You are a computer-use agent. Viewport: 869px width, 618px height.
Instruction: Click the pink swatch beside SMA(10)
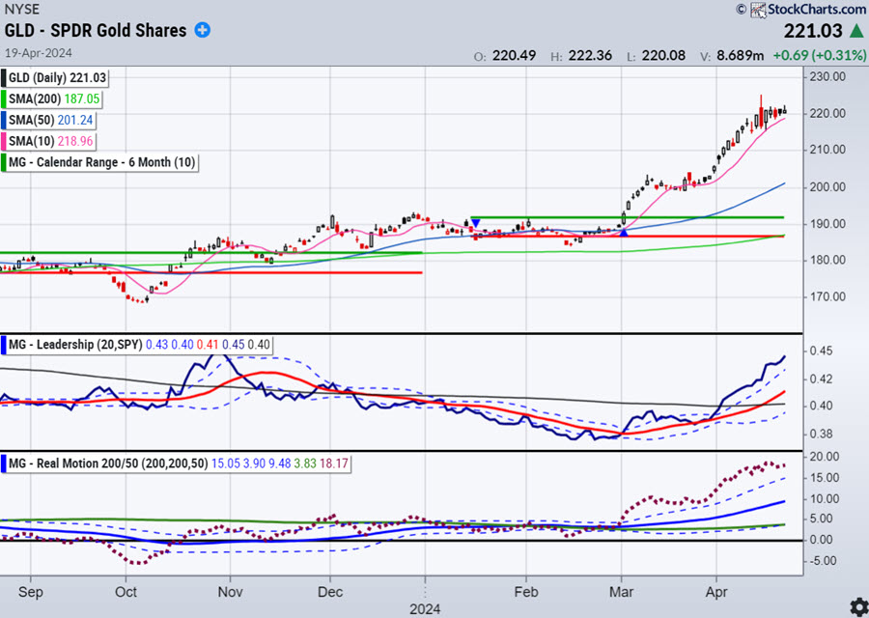point(6,141)
